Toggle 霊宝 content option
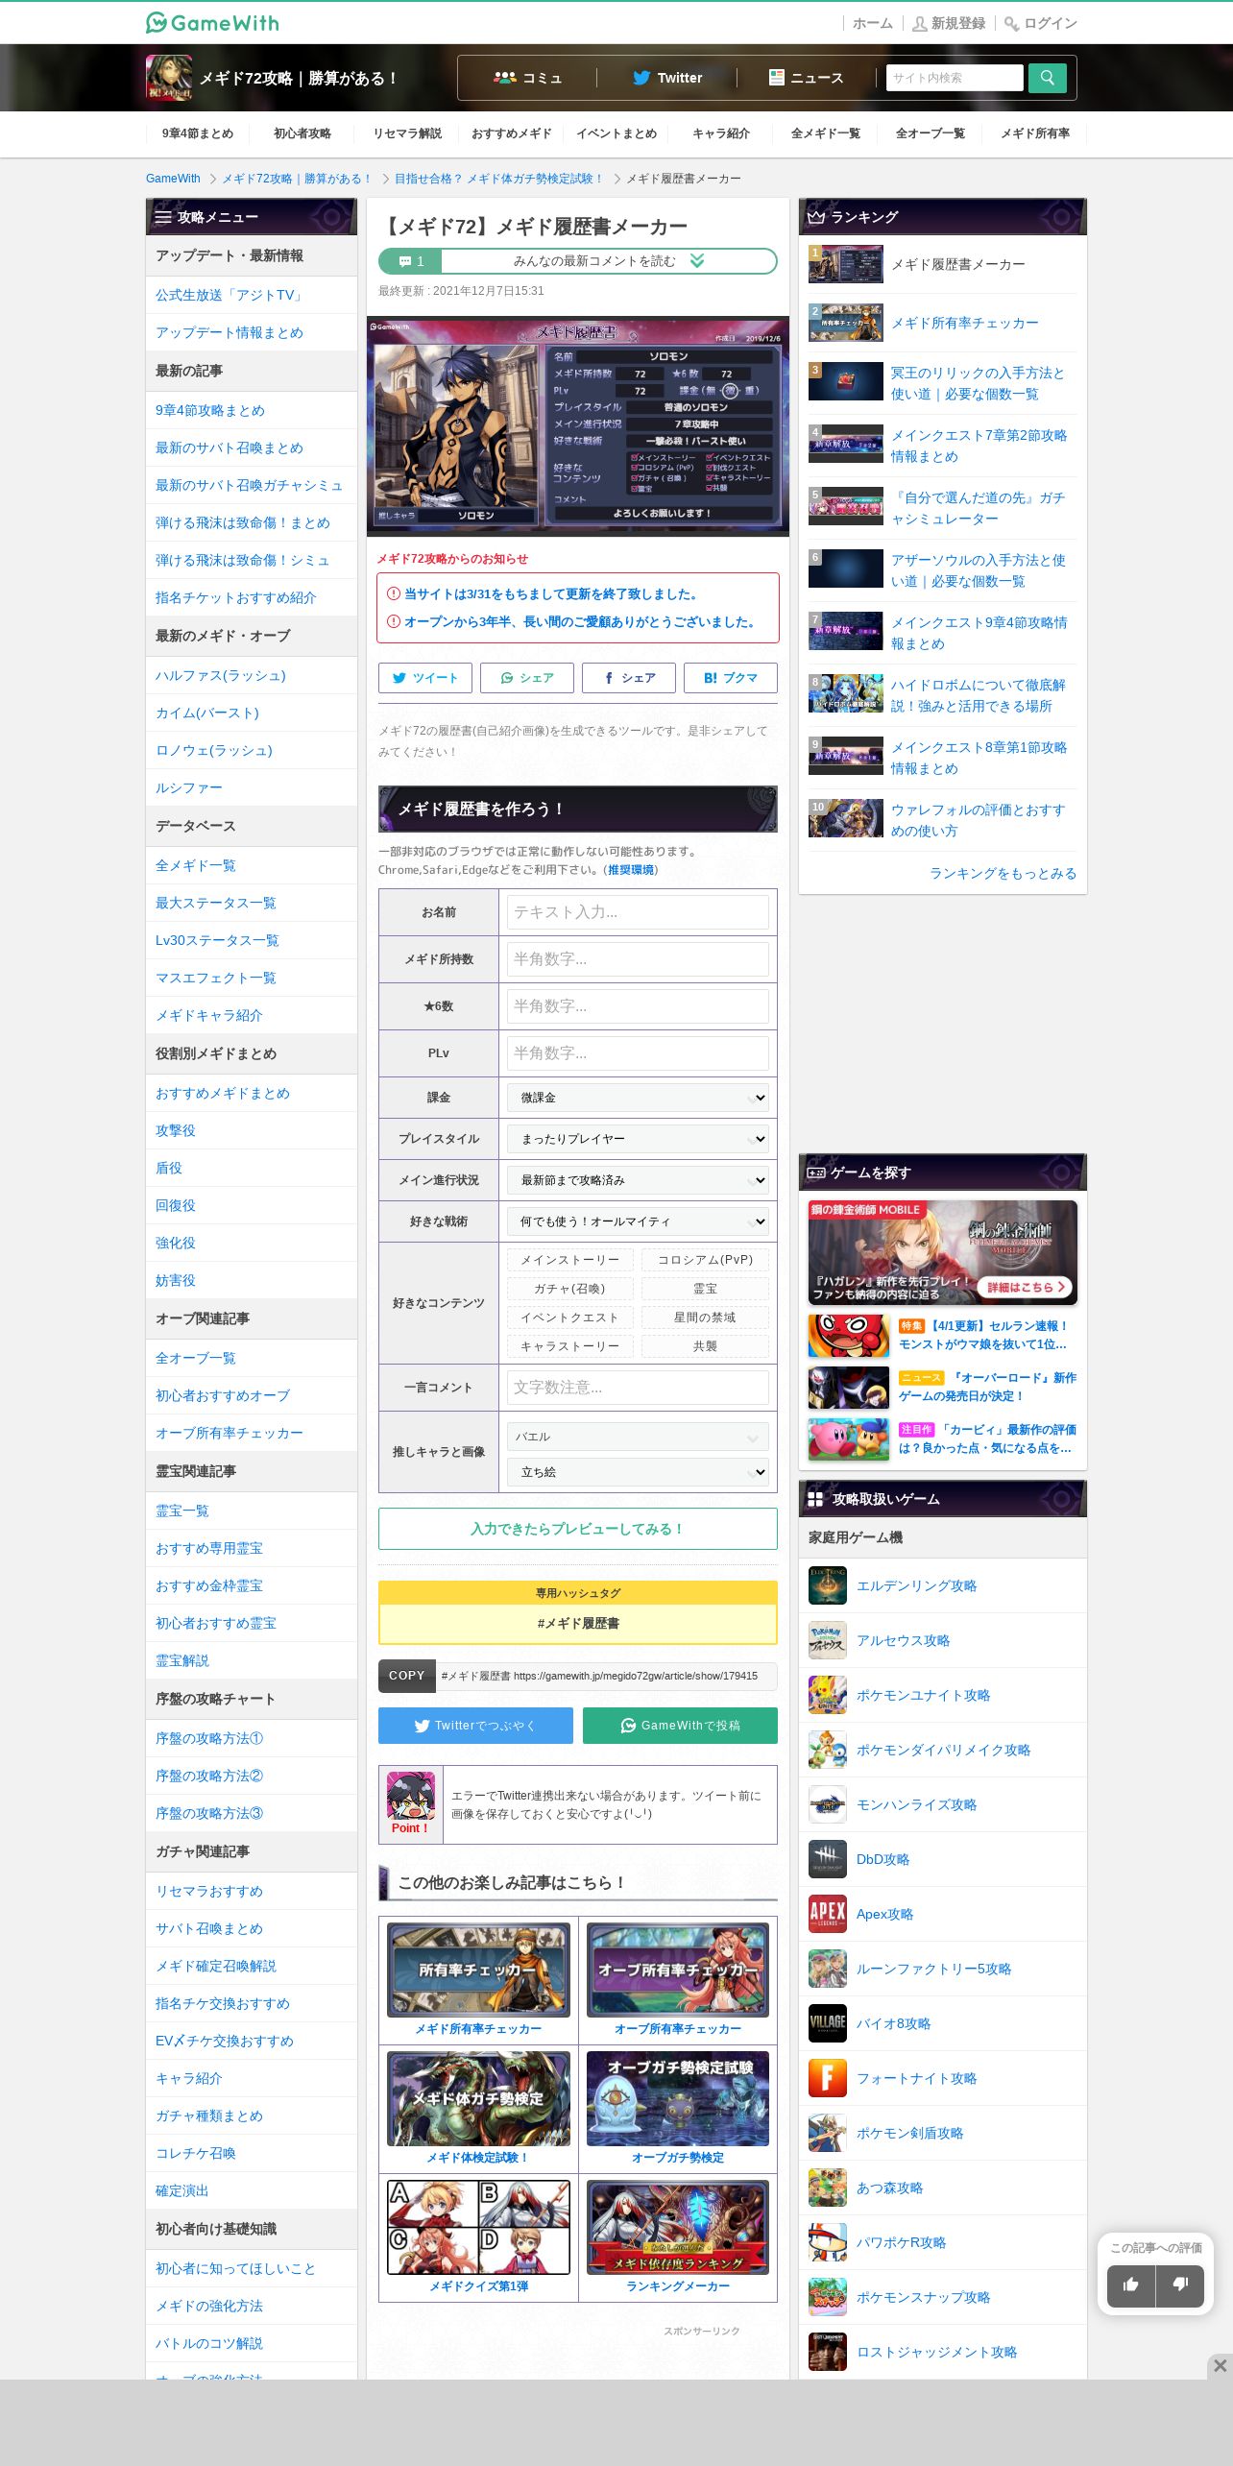 (705, 1289)
